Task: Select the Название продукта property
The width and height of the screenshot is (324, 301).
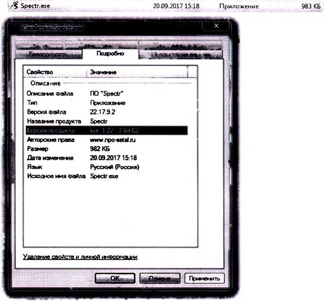Action: (x=54, y=121)
